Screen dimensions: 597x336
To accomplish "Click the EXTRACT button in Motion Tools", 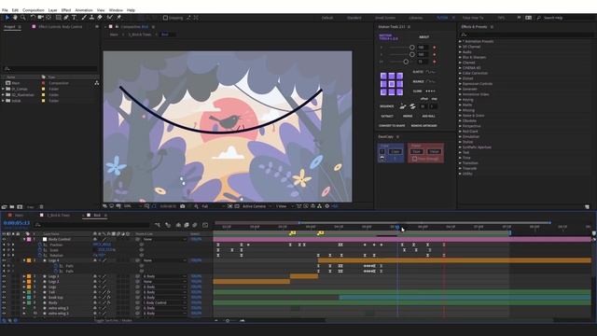I will pyautogui.click(x=387, y=116).
